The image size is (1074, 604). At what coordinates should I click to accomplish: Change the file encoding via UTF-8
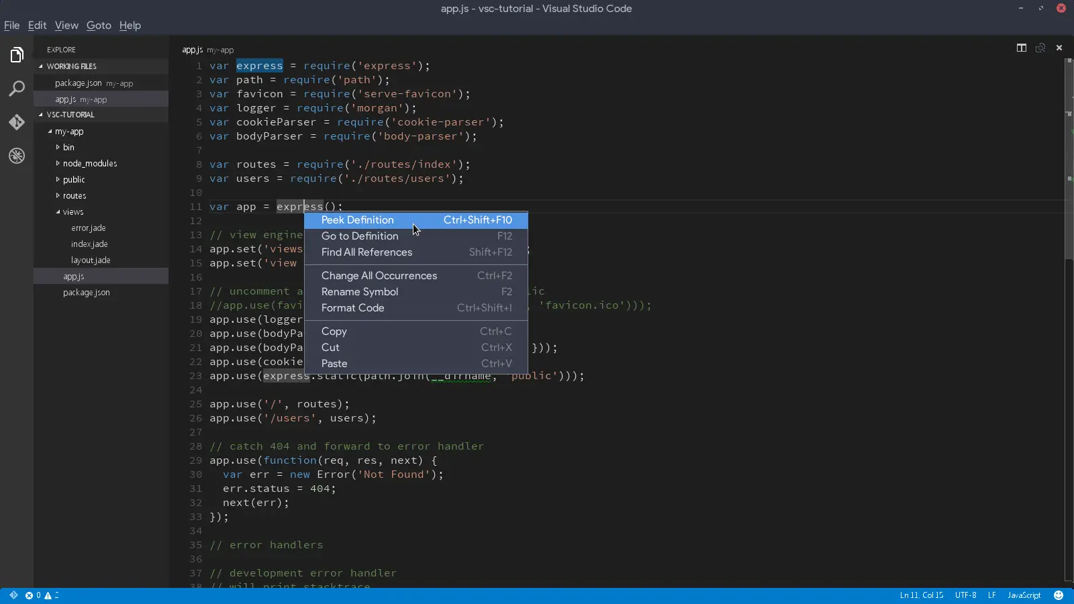point(966,595)
